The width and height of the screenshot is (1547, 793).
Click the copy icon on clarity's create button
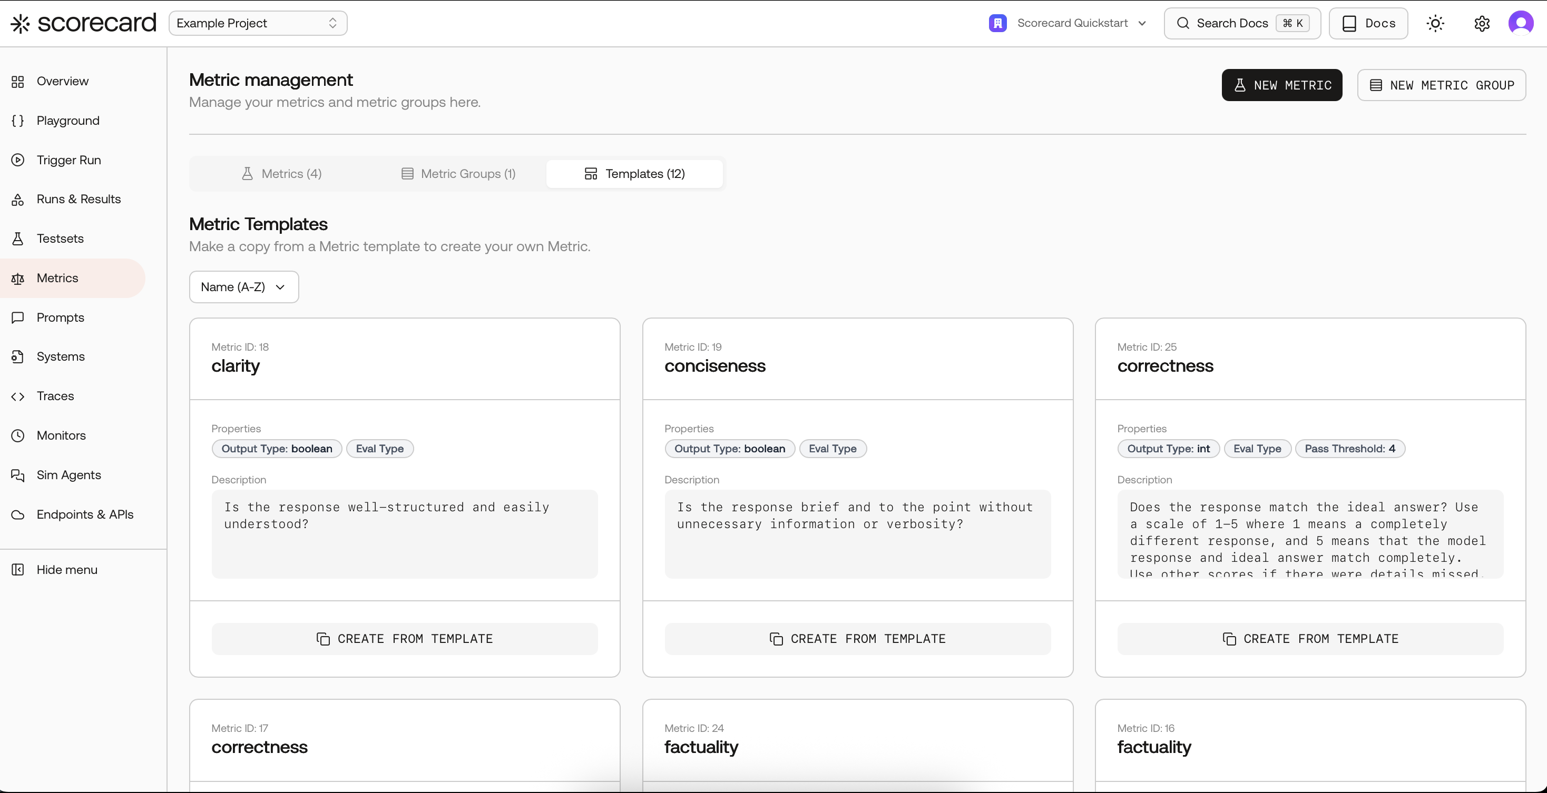(323, 639)
